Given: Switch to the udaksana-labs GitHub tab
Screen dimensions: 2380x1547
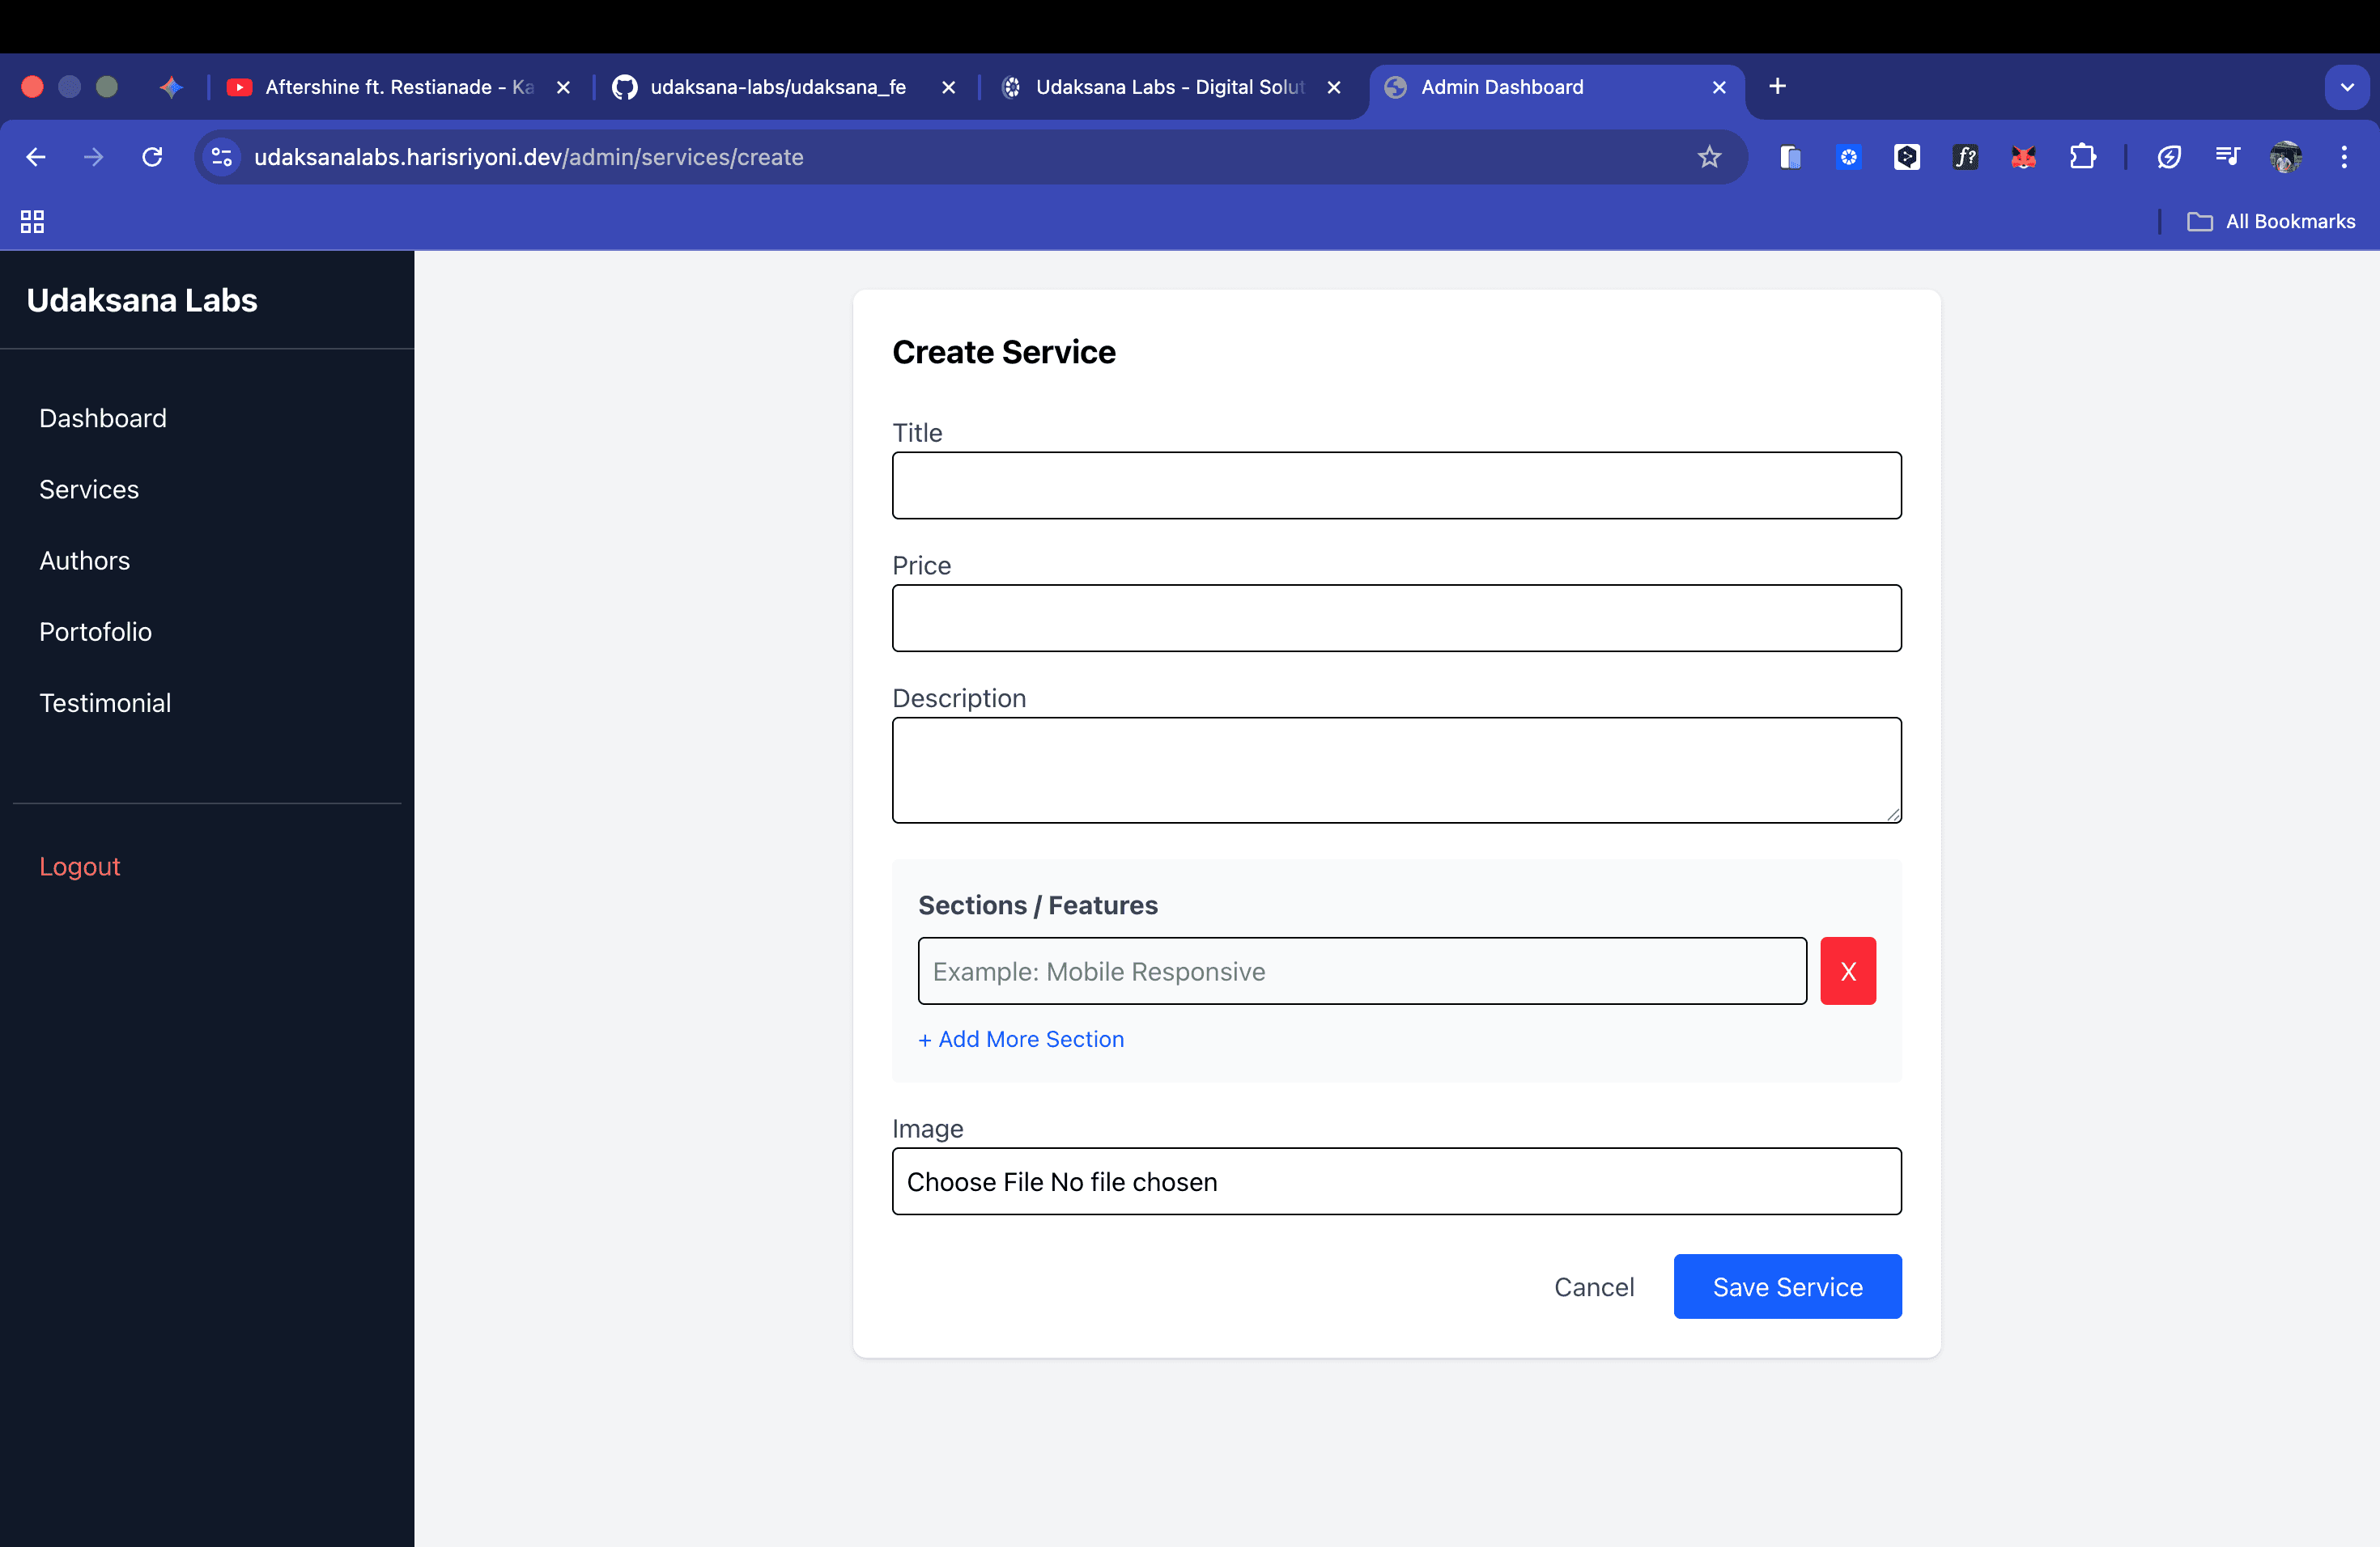Looking at the screenshot, I should coord(777,87).
